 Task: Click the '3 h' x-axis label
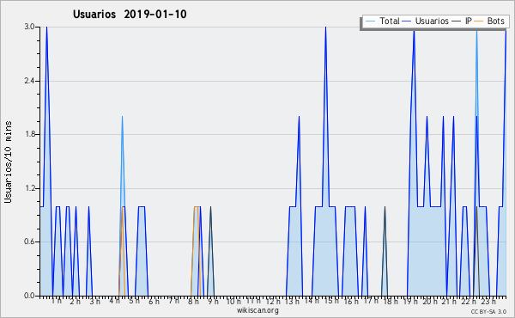[x=95, y=301]
